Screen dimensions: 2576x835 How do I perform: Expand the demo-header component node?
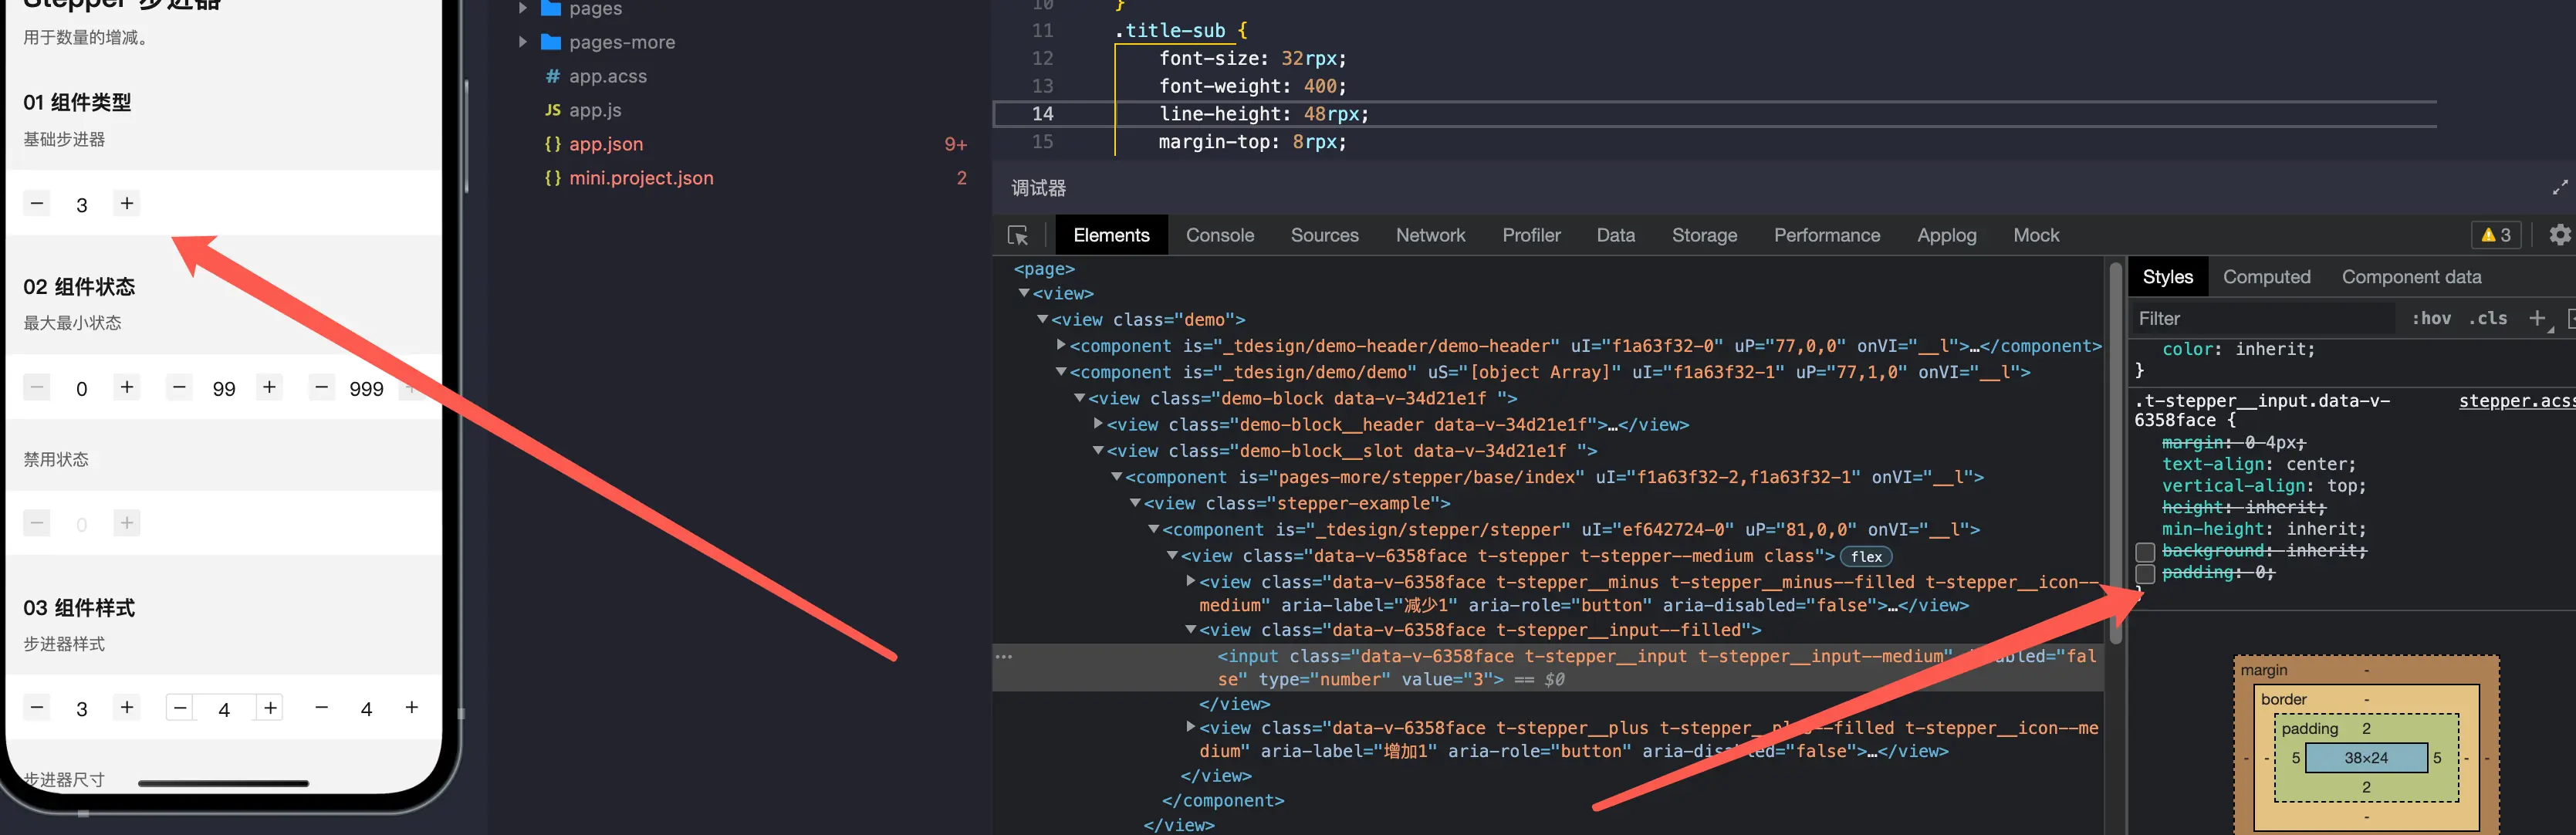click(1061, 345)
